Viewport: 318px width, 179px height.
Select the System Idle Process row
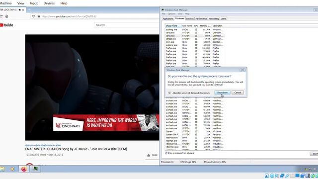pos(195,135)
